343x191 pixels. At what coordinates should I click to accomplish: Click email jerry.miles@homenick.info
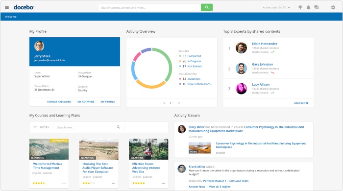(49, 60)
